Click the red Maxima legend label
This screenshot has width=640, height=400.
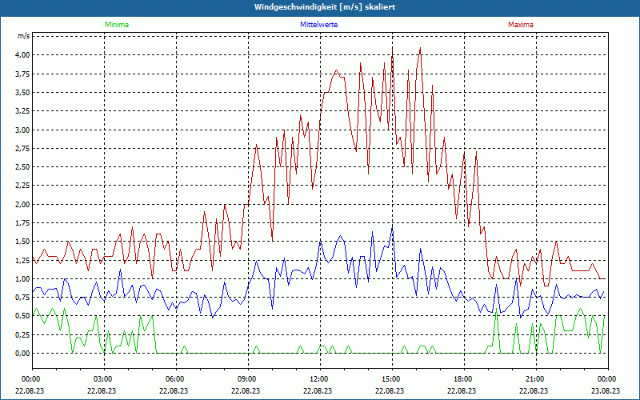coord(521,25)
